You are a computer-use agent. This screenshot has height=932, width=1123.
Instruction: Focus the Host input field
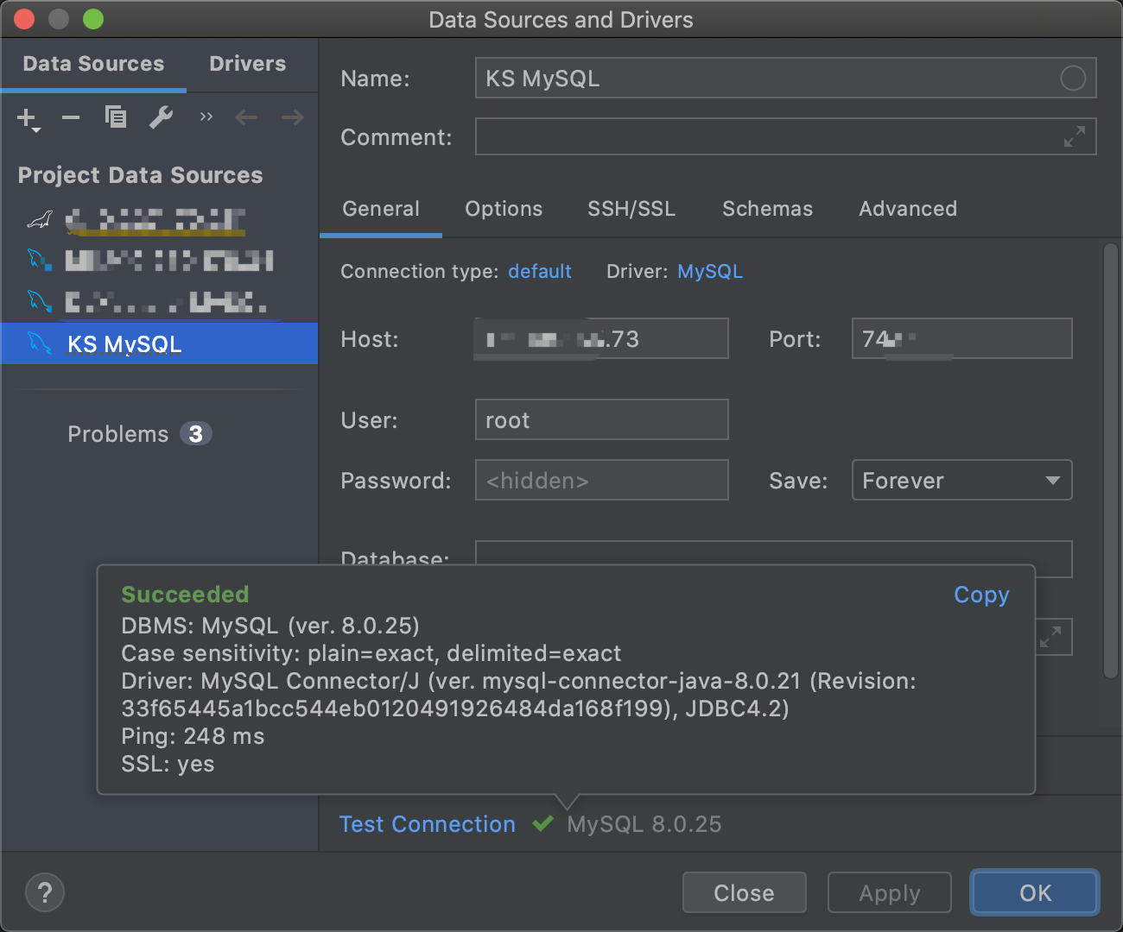602,338
